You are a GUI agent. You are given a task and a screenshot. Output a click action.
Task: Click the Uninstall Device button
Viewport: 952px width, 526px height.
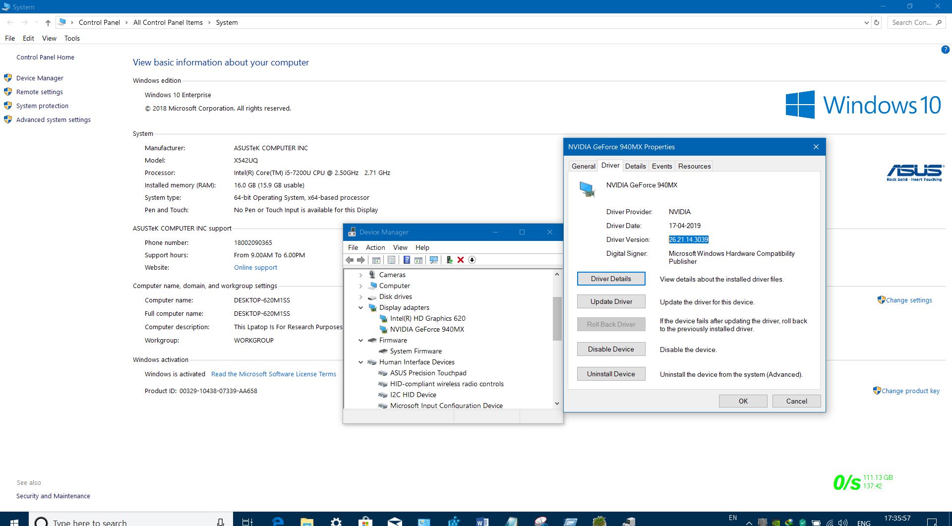(611, 374)
